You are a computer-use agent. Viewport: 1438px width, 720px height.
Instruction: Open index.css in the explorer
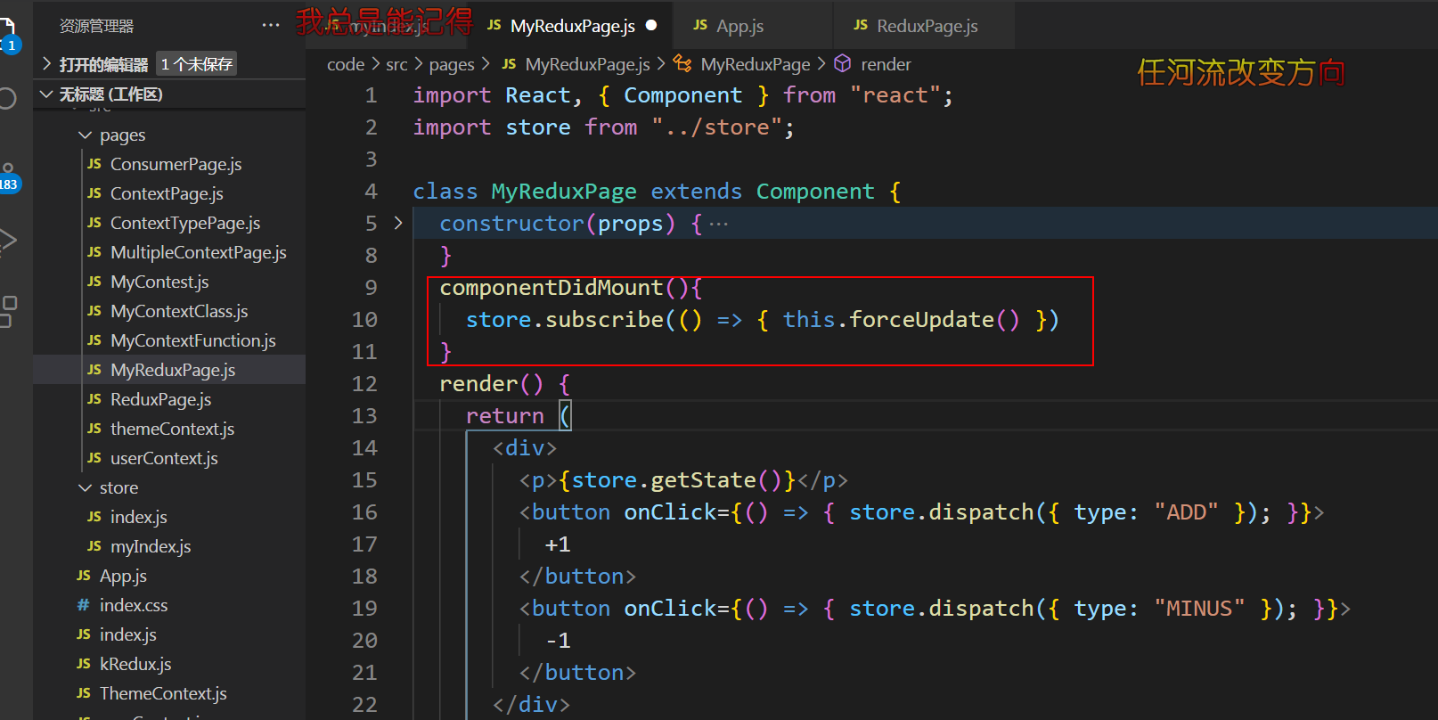[x=133, y=606]
